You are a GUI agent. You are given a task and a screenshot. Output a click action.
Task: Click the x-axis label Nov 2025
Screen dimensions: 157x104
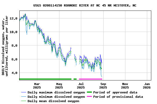click(x=125, y=86)
